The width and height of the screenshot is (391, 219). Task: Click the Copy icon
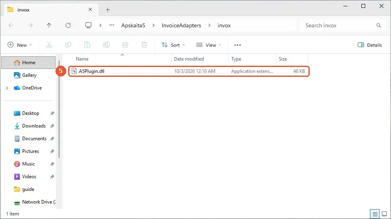[x=68, y=45]
